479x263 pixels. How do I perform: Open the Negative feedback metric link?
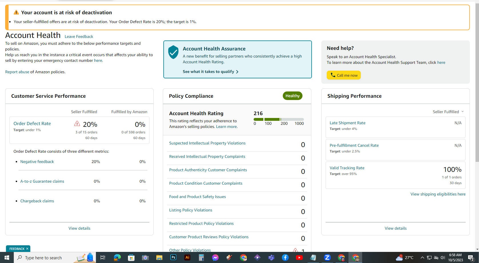[37, 162]
